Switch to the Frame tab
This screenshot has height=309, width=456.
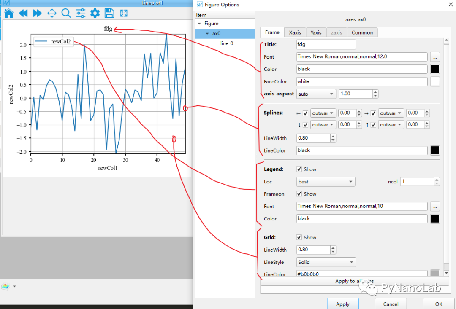point(272,32)
